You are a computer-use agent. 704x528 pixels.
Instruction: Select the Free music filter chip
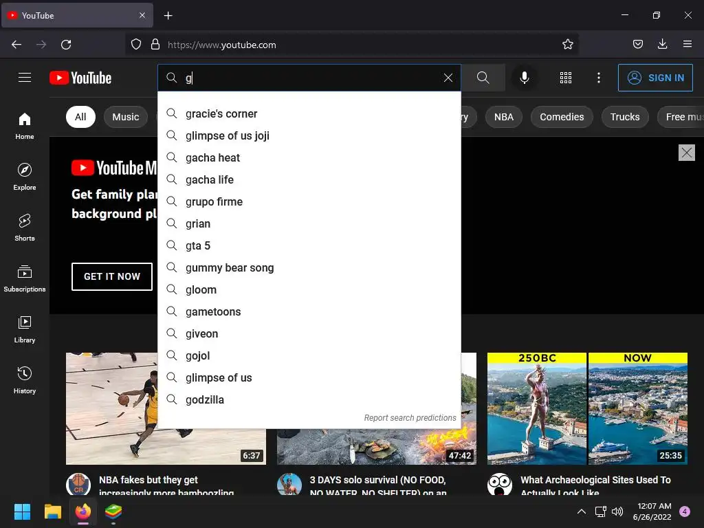[x=681, y=117]
